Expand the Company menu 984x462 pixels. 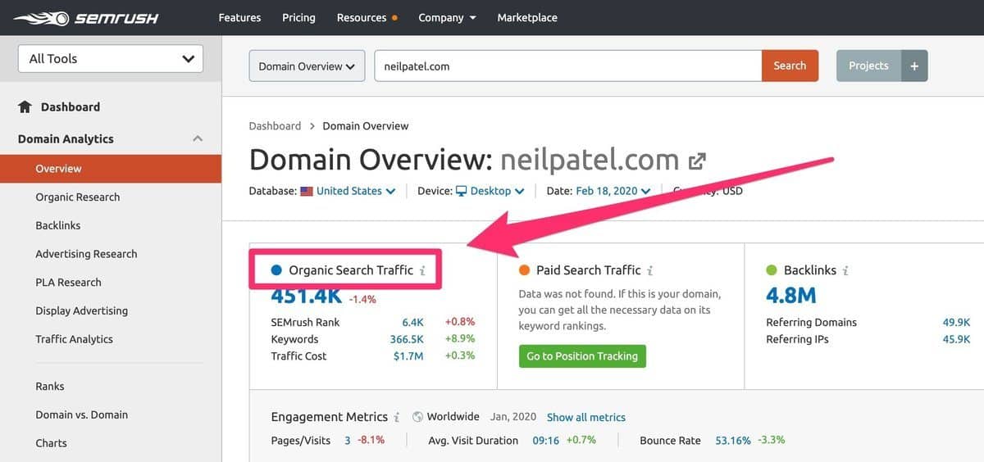click(x=447, y=17)
